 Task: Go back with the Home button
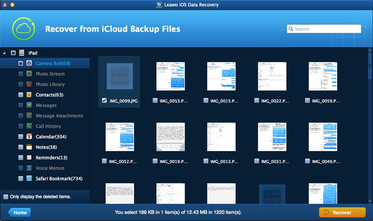(19, 212)
